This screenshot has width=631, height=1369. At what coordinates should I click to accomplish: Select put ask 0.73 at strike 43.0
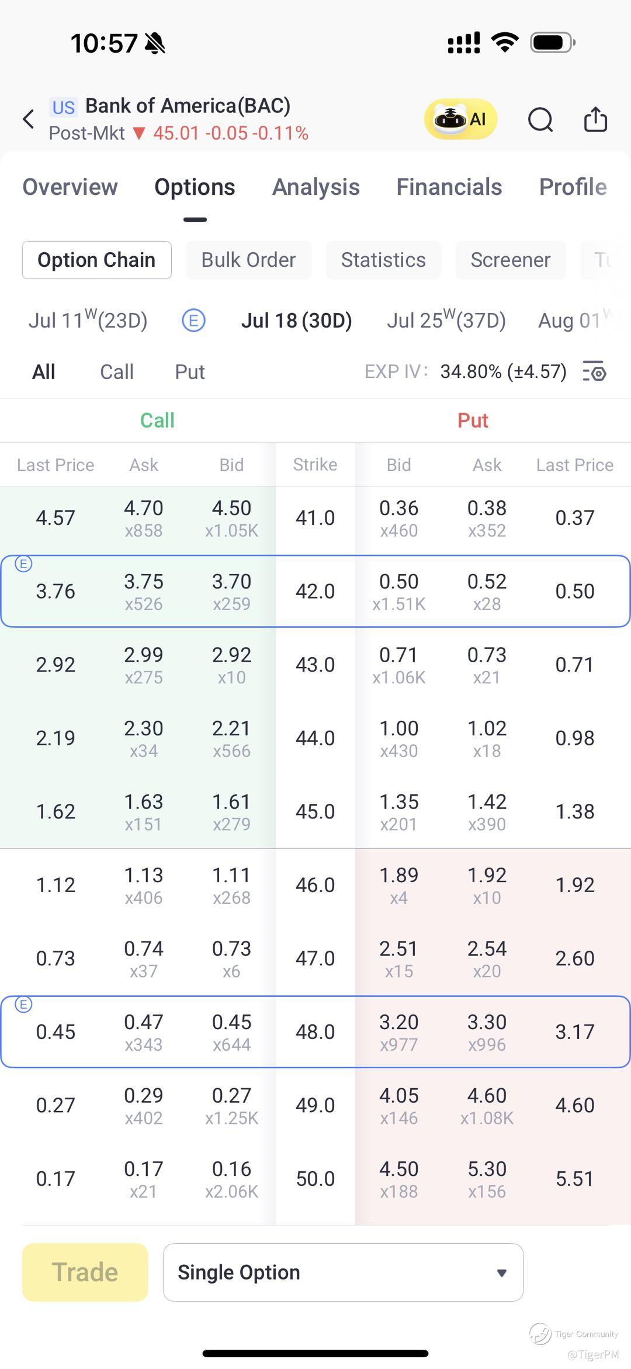[x=487, y=665]
